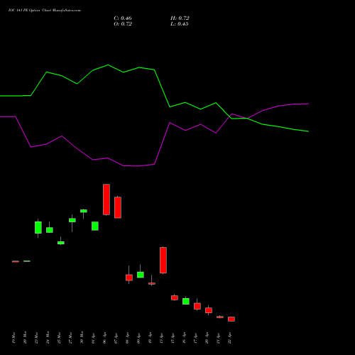
Task: Click the '21 Apr' date label
Action: 218,338
